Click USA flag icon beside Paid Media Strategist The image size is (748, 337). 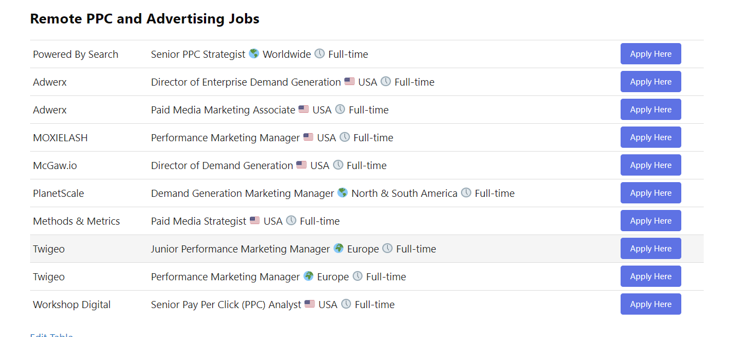coord(255,220)
